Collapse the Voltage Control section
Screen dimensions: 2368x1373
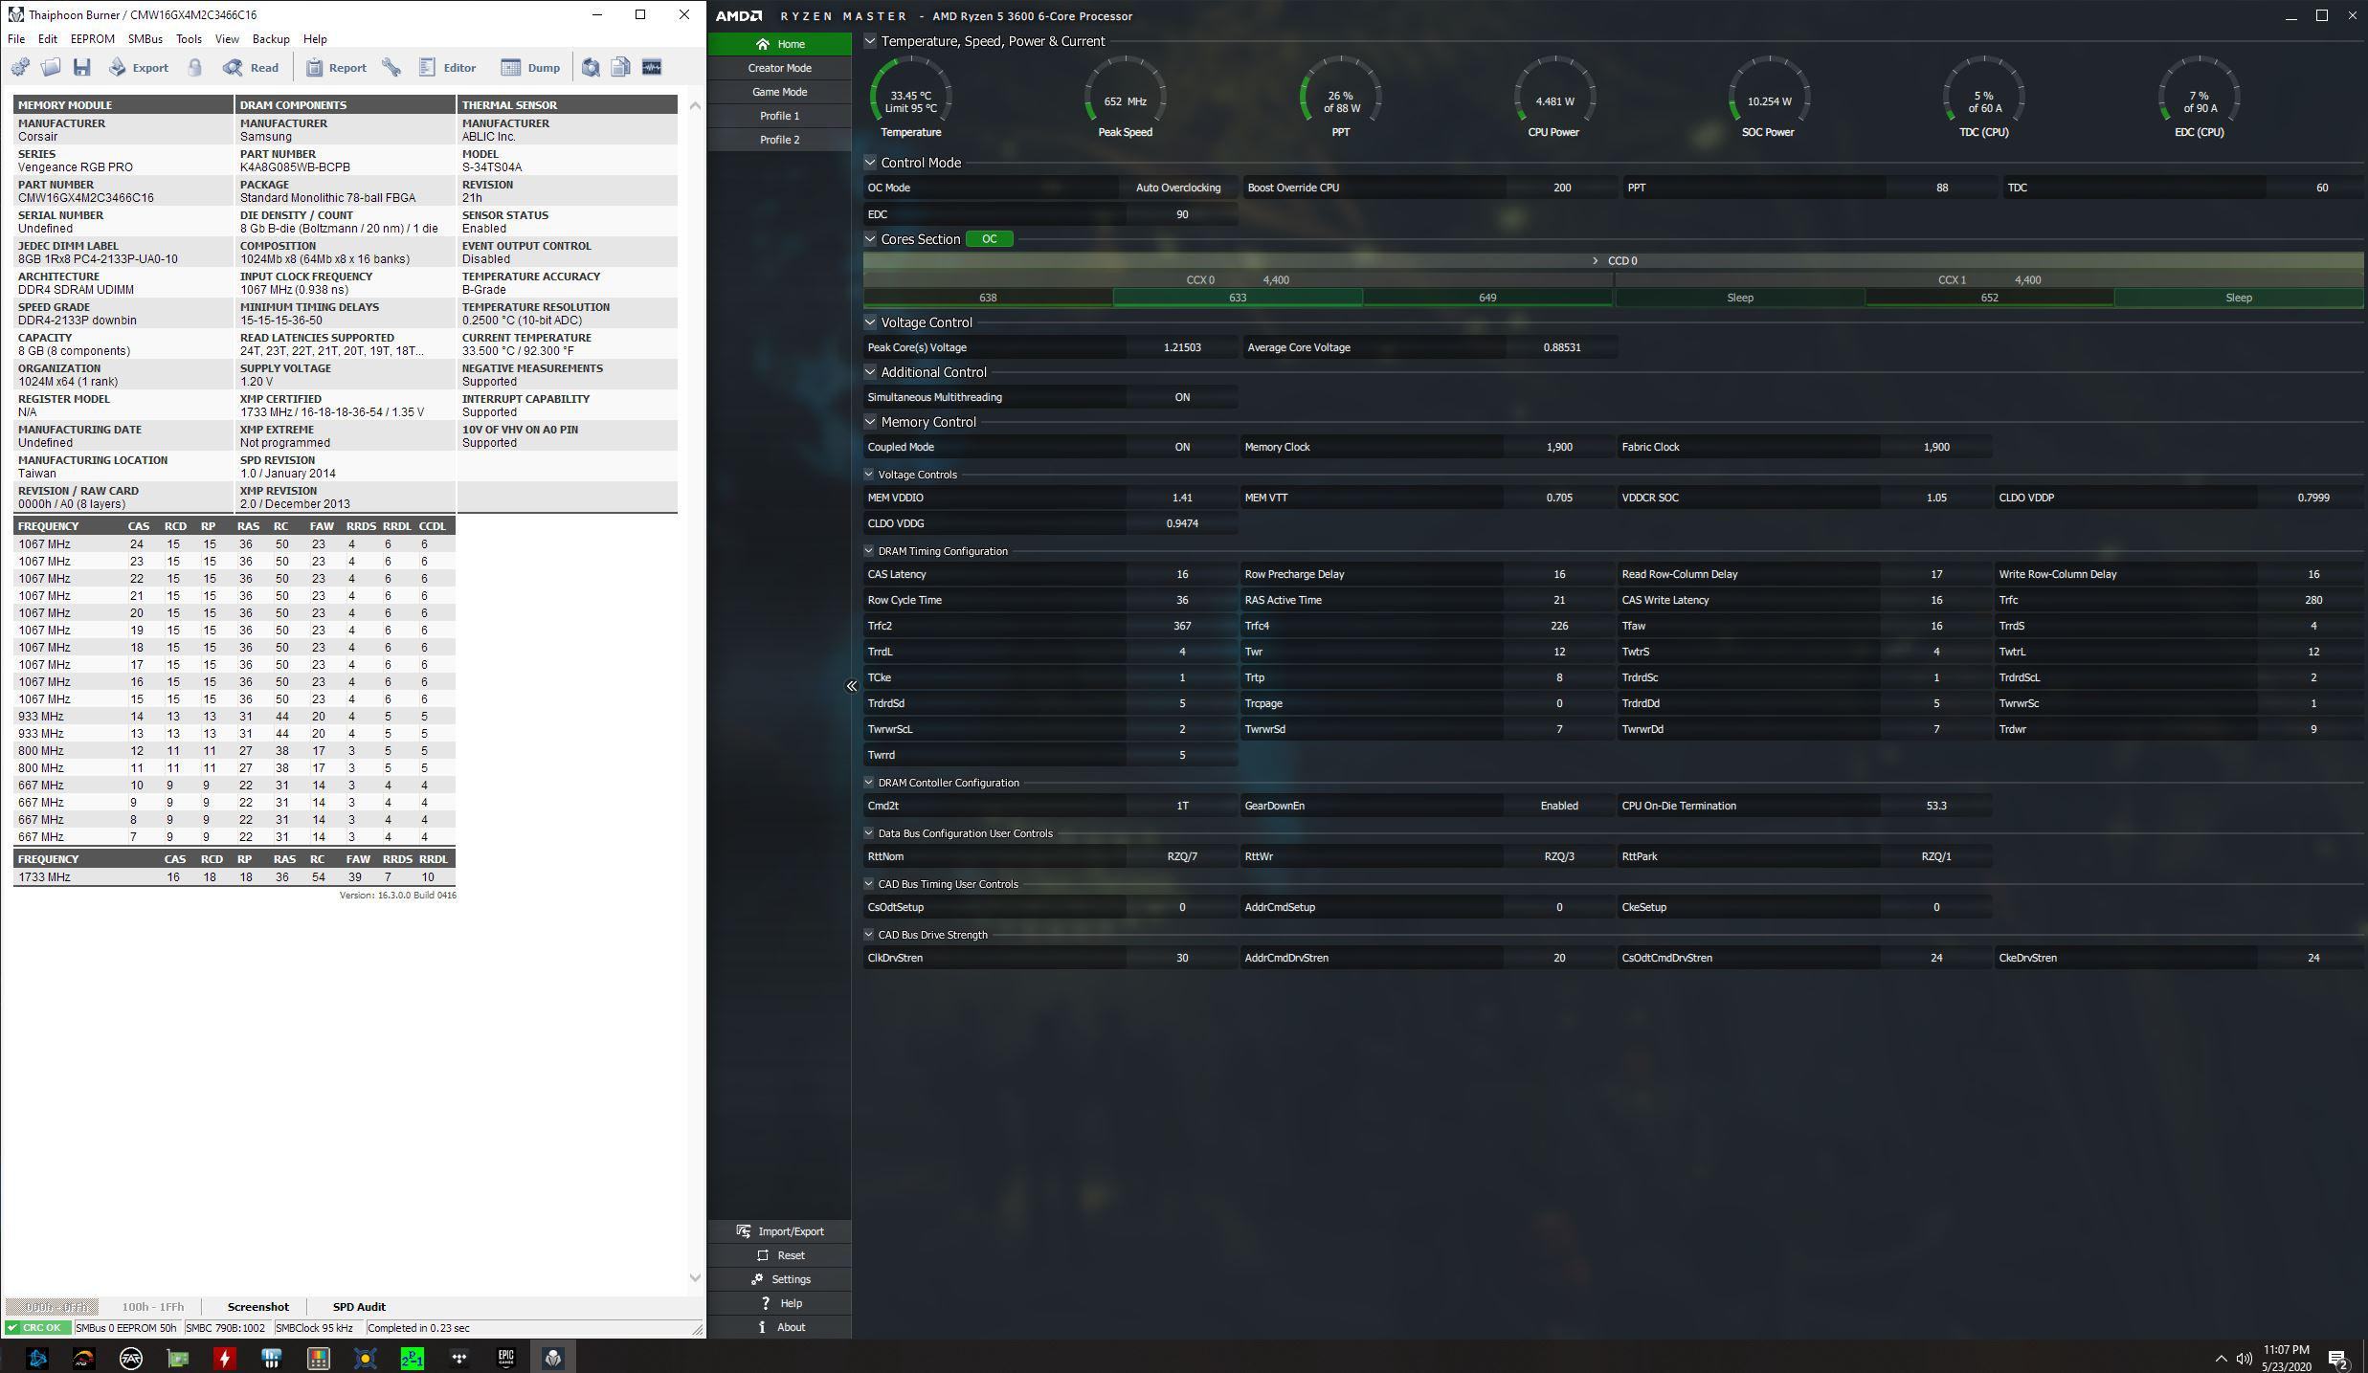coord(870,322)
